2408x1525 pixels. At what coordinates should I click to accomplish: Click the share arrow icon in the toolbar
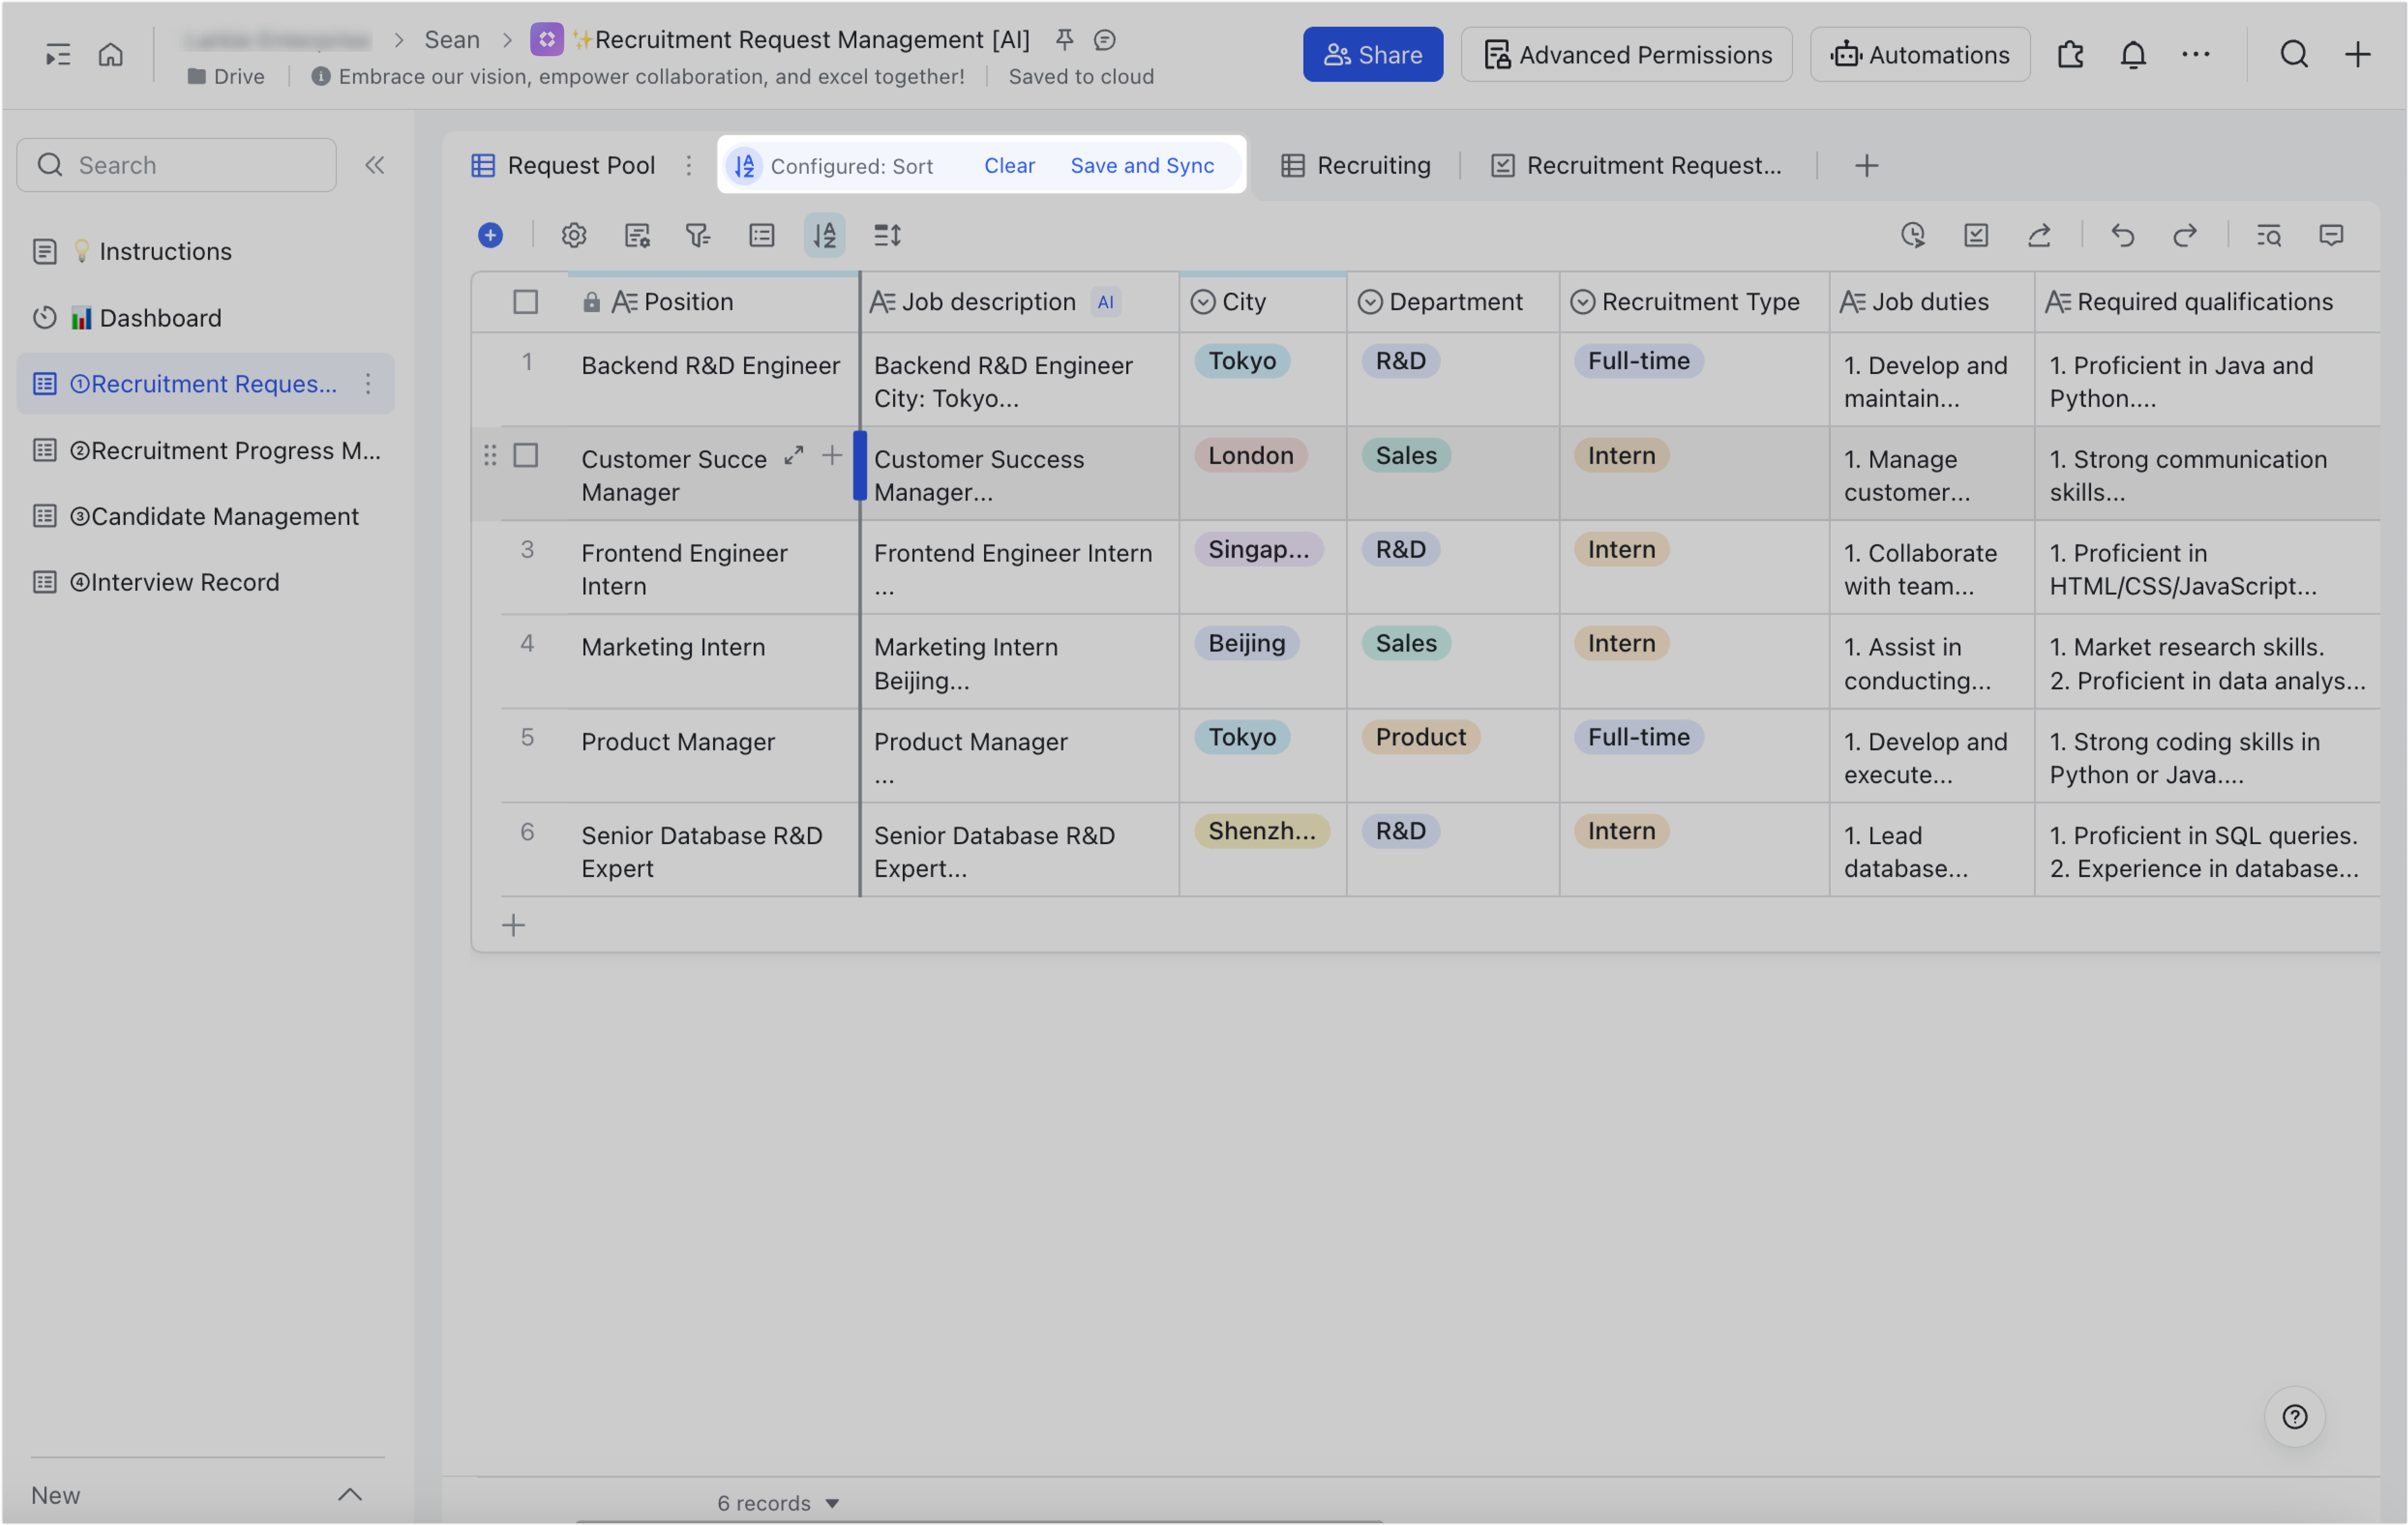click(2039, 235)
